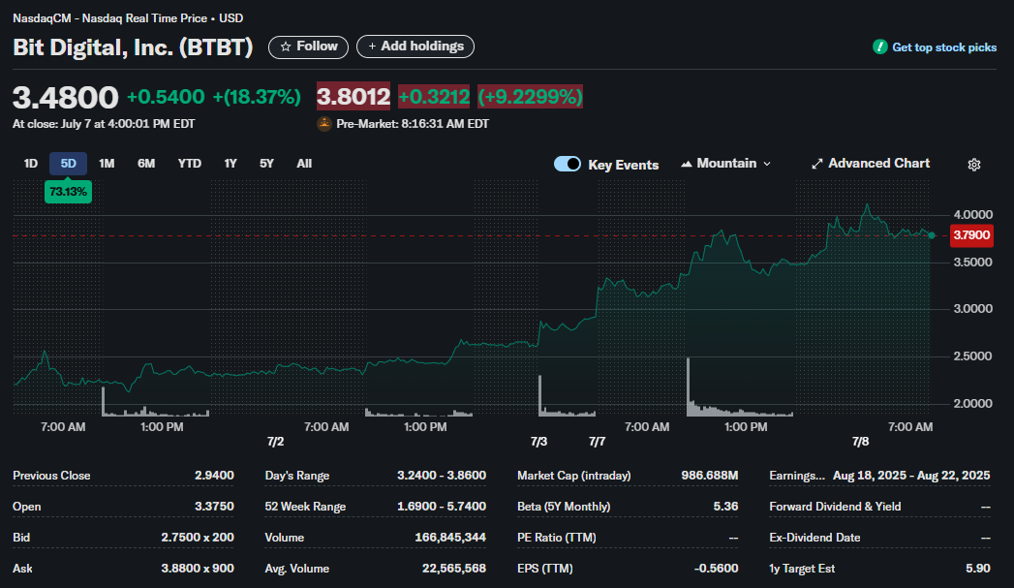Click the Add holdings button

click(415, 46)
